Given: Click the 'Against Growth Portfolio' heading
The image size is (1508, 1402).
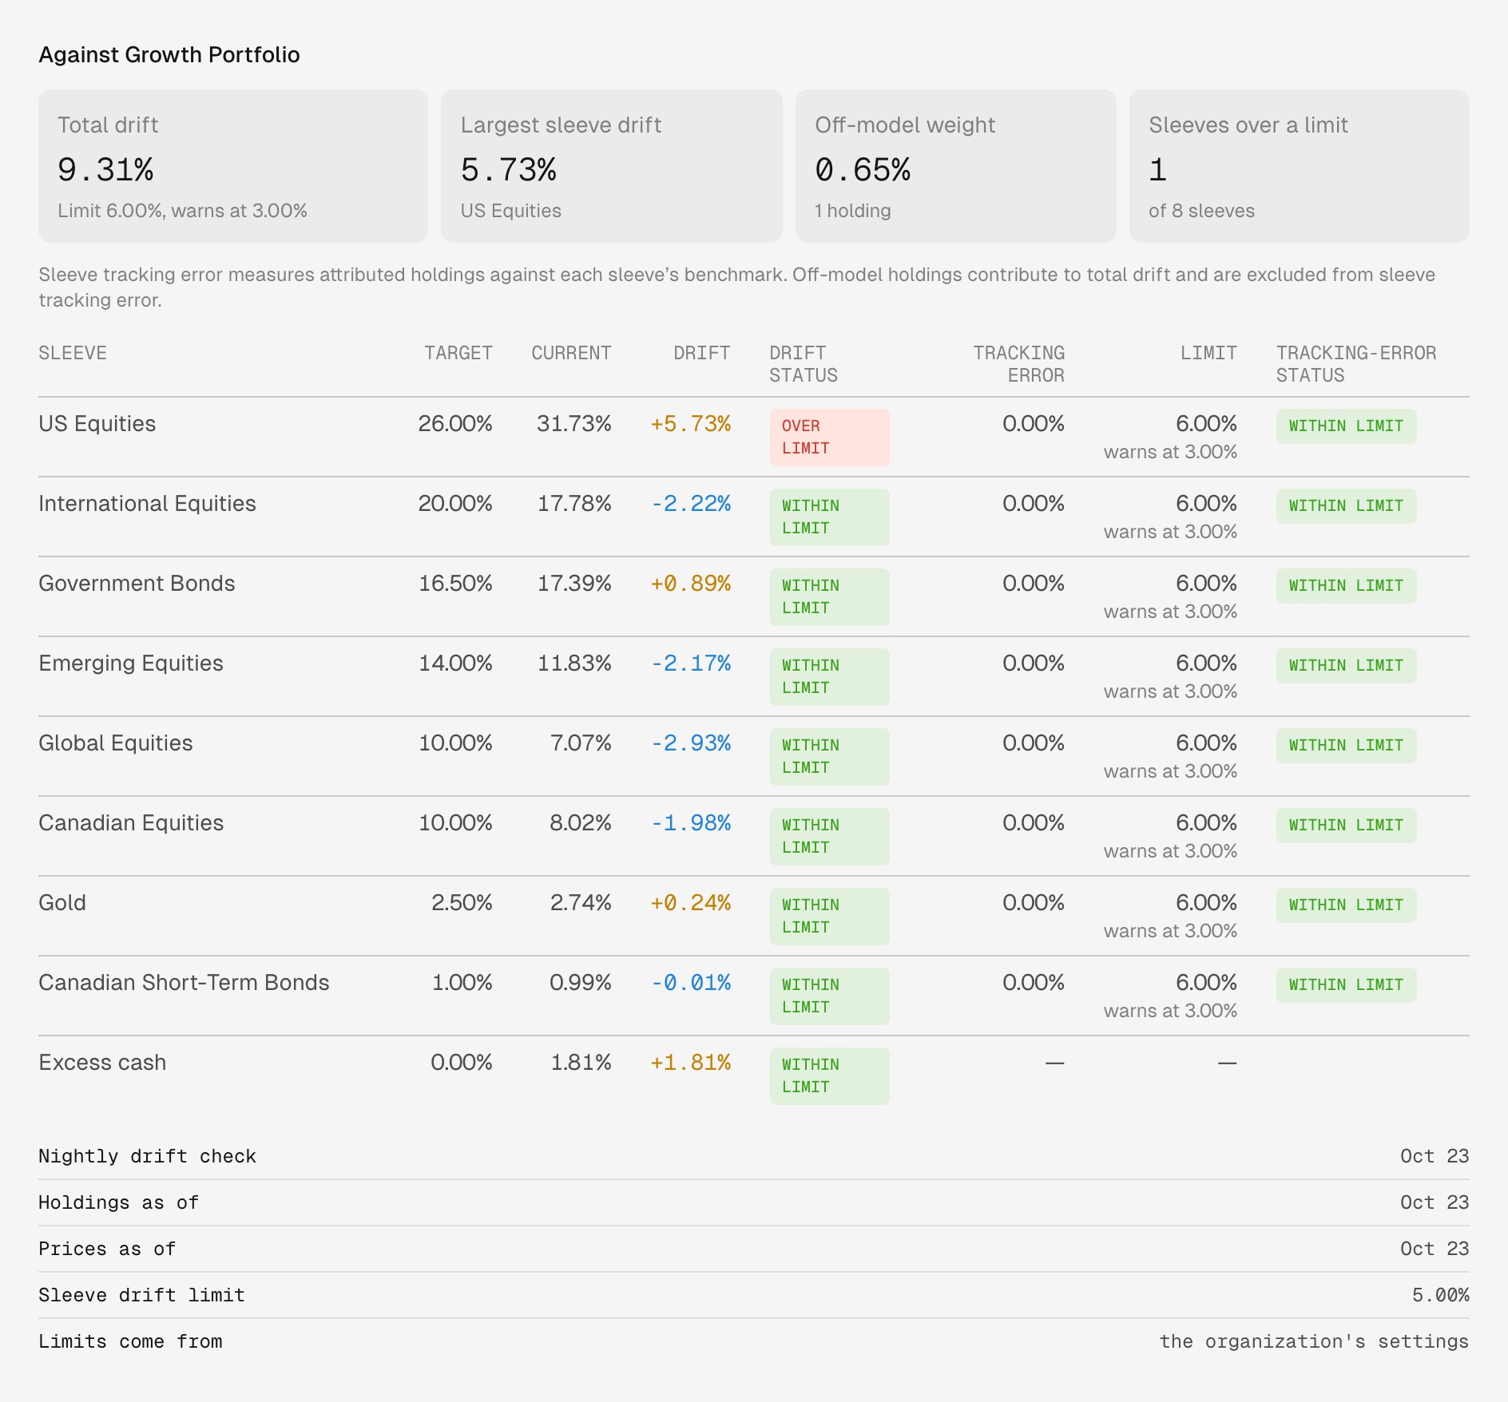Looking at the screenshot, I should 169,54.
